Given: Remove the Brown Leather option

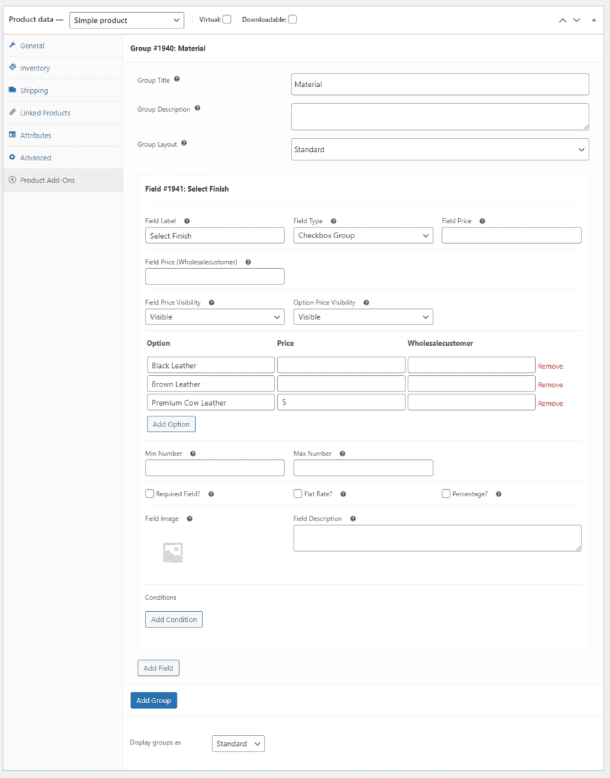Looking at the screenshot, I should 550,384.
